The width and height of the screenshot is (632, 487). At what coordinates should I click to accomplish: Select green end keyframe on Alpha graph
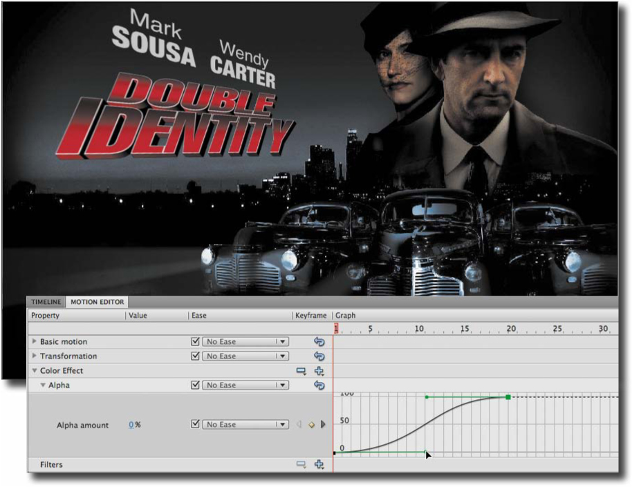(x=508, y=397)
